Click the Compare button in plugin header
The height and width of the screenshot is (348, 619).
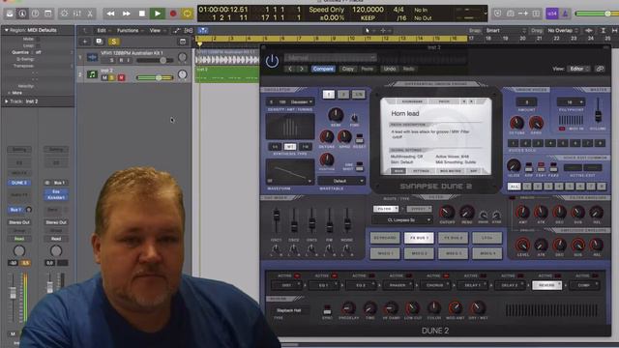pyautogui.click(x=323, y=69)
